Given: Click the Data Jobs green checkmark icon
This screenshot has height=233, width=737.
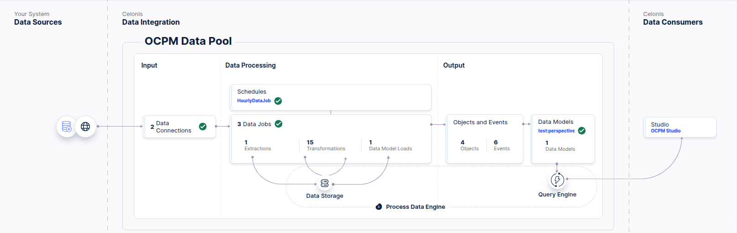Looking at the screenshot, I should click(x=279, y=124).
